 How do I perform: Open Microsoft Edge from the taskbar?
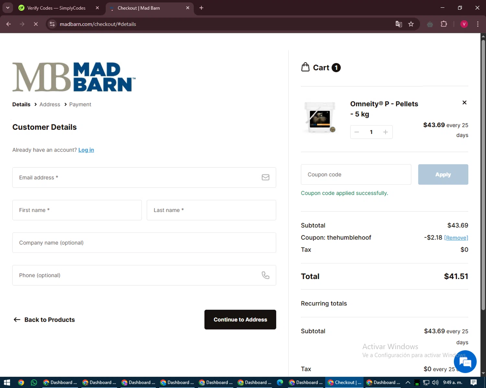tap(280, 383)
